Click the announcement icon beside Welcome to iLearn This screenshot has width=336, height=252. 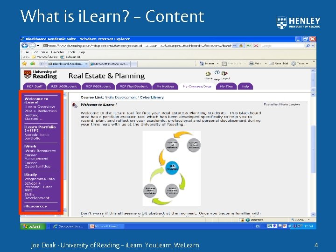coord(75,105)
